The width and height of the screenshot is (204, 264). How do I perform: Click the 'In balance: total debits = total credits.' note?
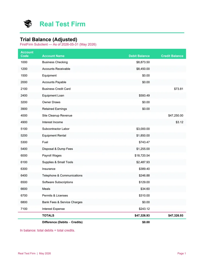point(47,231)
